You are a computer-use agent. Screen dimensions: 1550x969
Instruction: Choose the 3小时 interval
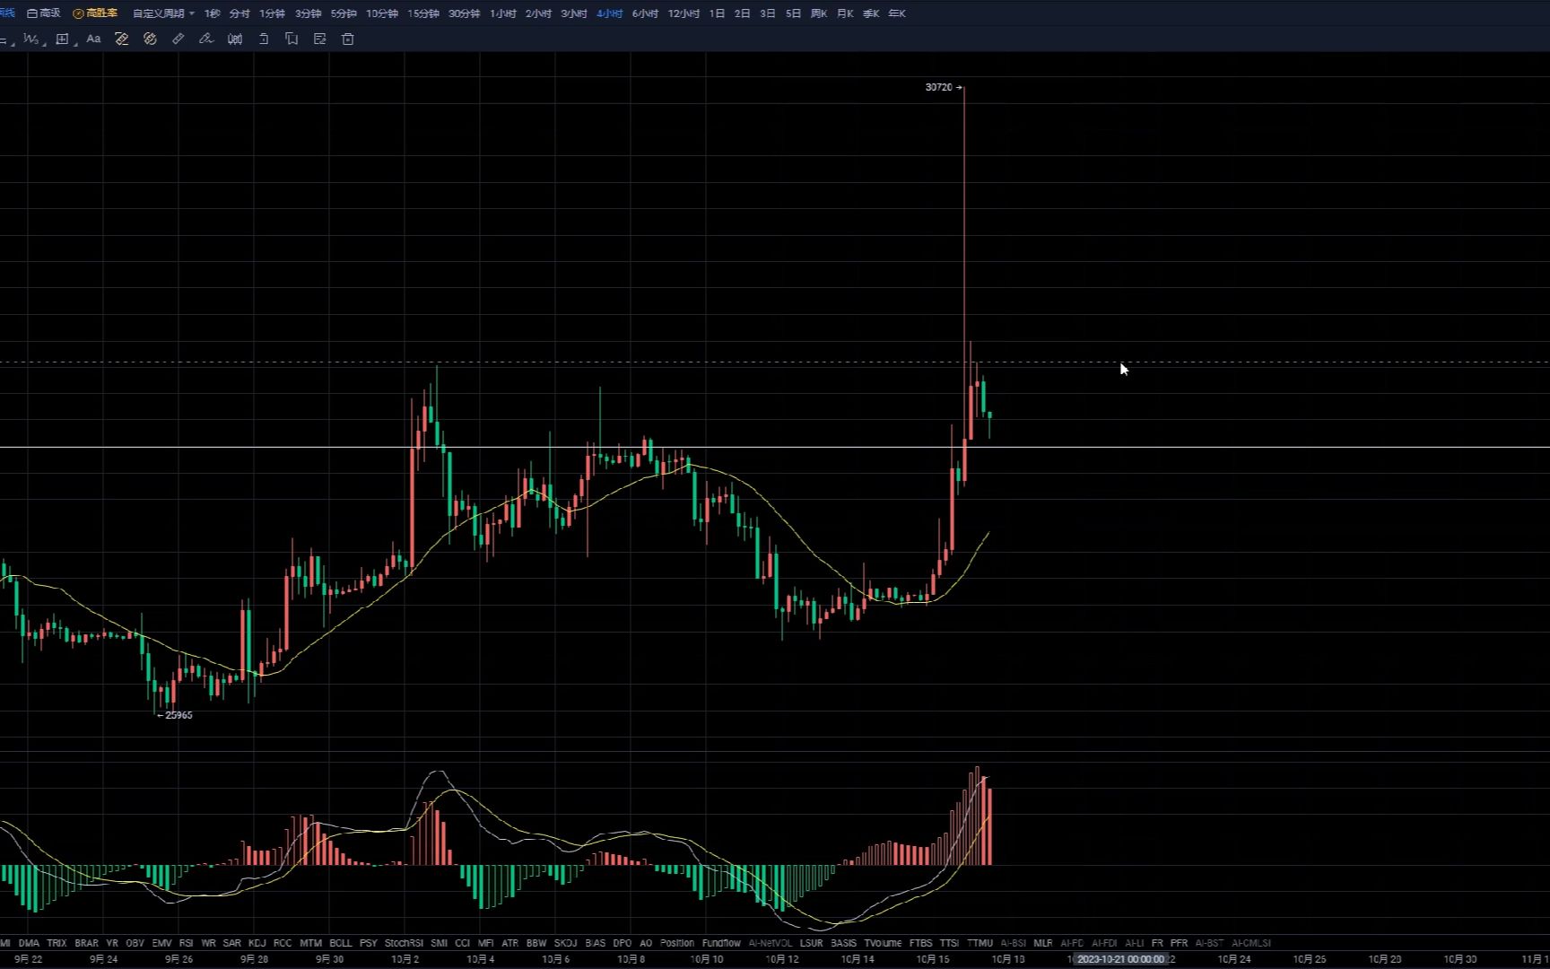(x=574, y=13)
